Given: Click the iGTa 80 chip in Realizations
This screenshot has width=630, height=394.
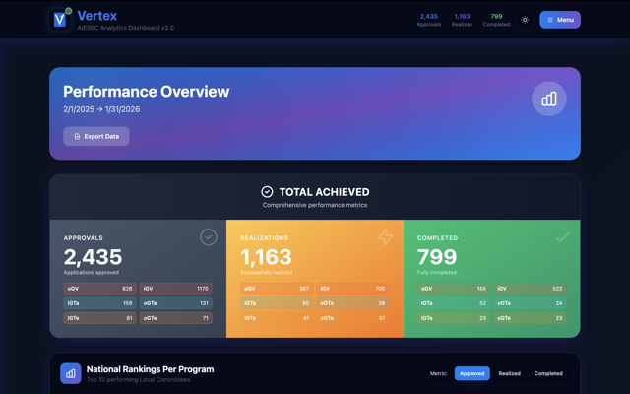Looking at the screenshot, I should point(277,303).
